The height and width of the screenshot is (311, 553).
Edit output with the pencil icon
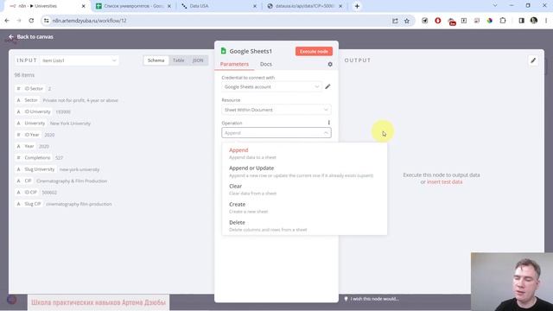pos(533,60)
